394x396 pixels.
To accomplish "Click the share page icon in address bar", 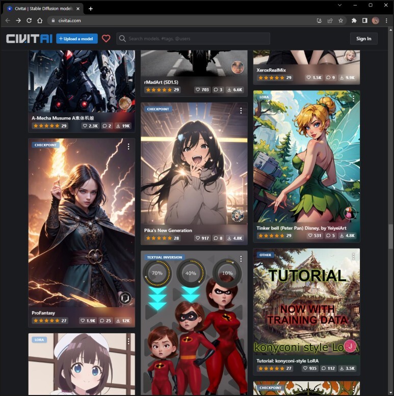I will click(x=330, y=20).
